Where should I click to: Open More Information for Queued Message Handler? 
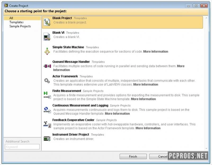point(119,68)
